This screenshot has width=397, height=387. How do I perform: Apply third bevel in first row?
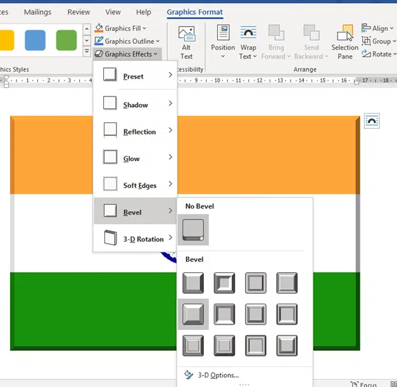(256, 283)
